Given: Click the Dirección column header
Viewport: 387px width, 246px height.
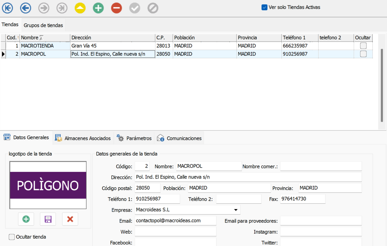Looking at the screenshot, I should [x=113, y=38].
